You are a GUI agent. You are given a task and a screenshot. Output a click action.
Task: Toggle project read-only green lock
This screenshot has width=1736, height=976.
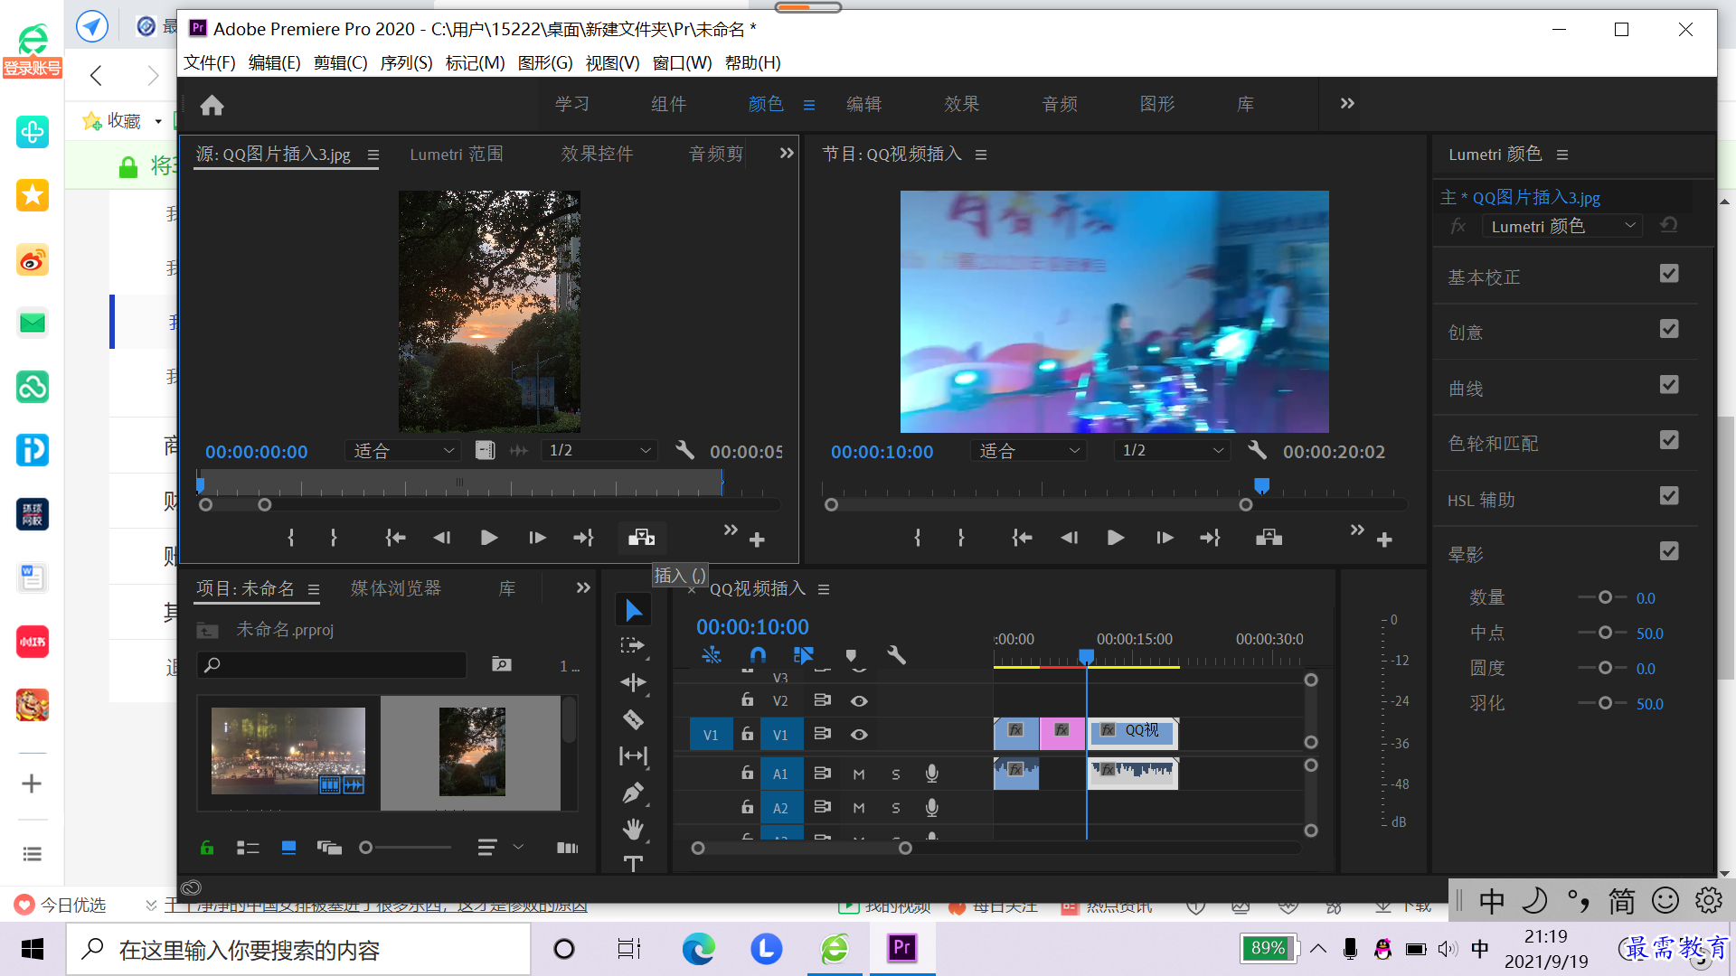tap(207, 848)
